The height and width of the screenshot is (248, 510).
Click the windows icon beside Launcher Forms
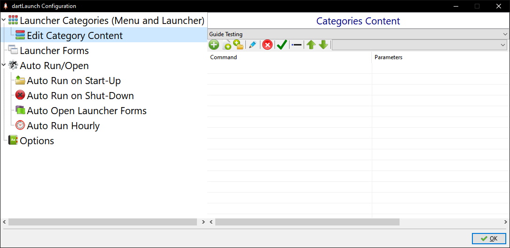(13, 50)
